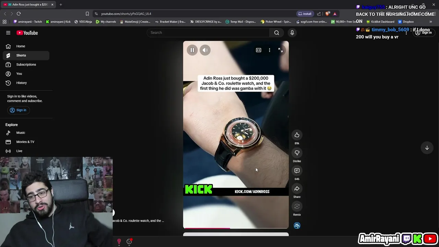This screenshot has height=247, width=439.
Task: Open the Temp Mail bookmark
Action: pyautogui.click(x=240, y=22)
